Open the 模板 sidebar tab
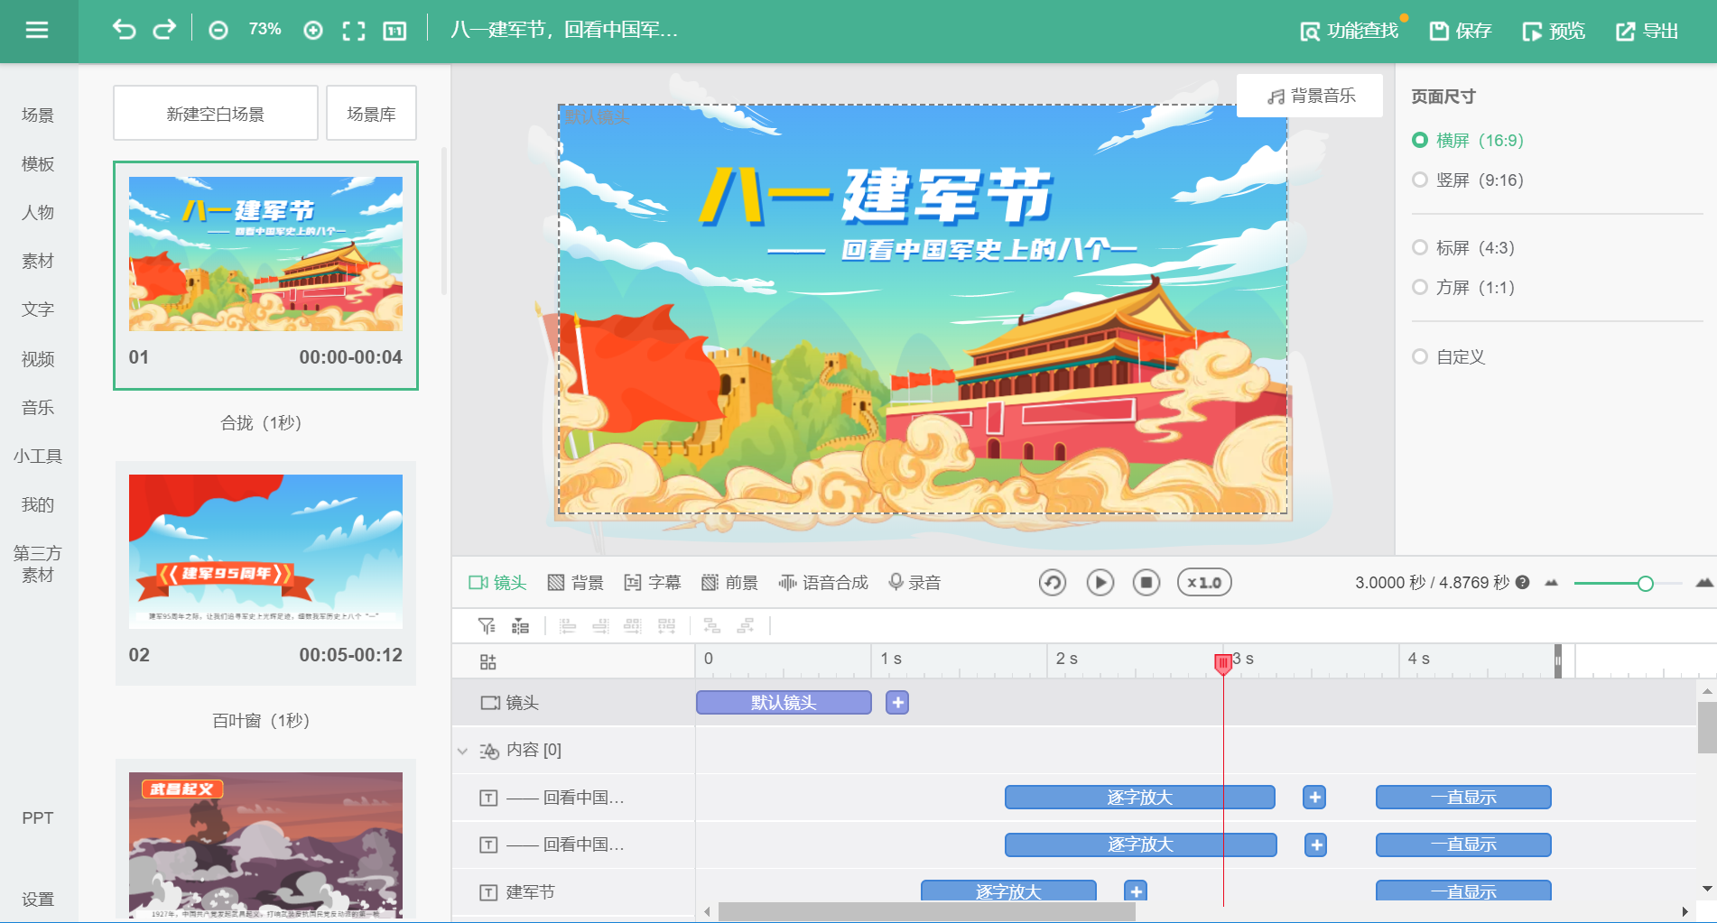Image resolution: width=1717 pixels, height=923 pixels. 38,163
